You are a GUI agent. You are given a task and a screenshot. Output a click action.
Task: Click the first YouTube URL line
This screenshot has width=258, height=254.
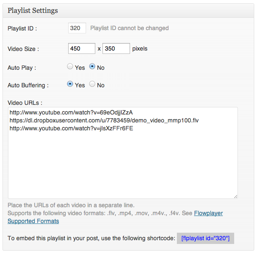tap(71, 112)
